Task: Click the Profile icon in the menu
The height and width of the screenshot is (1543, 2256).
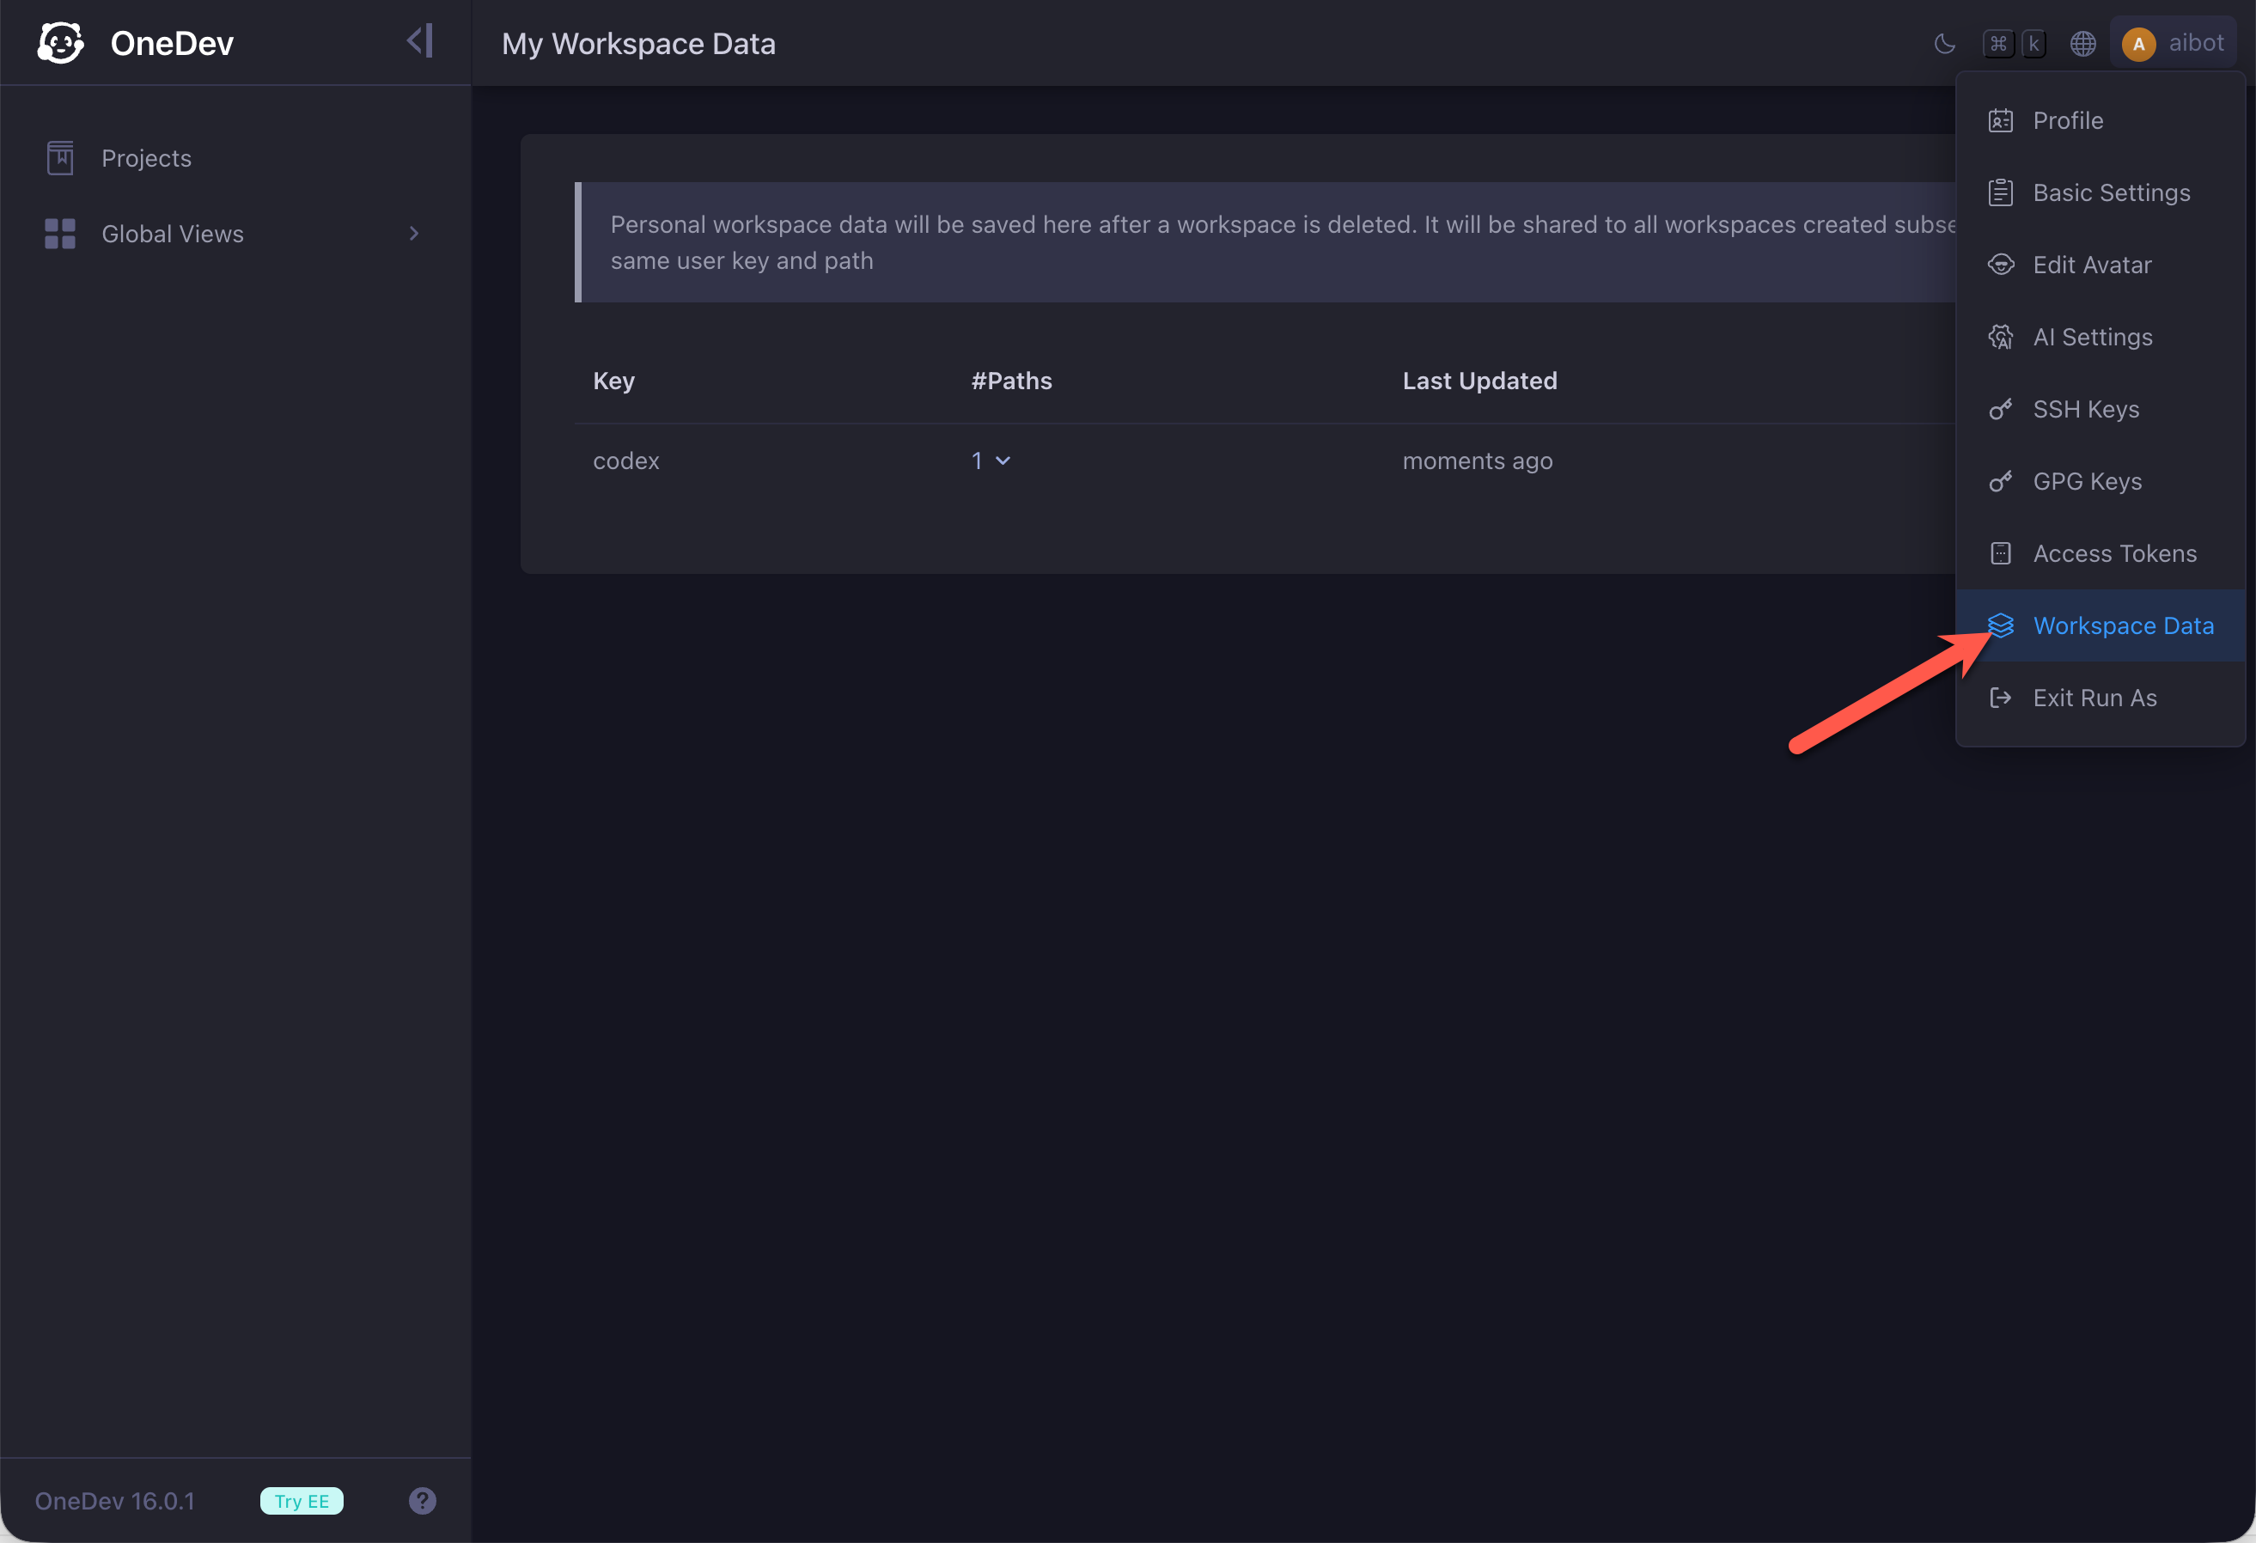Action: pyautogui.click(x=2001, y=120)
